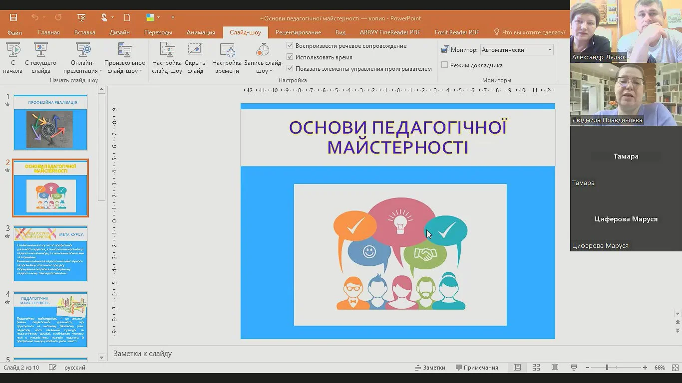Toggle 'Использовать время' checkbox
This screenshot has width=682, height=383.
[x=290, y=57]
